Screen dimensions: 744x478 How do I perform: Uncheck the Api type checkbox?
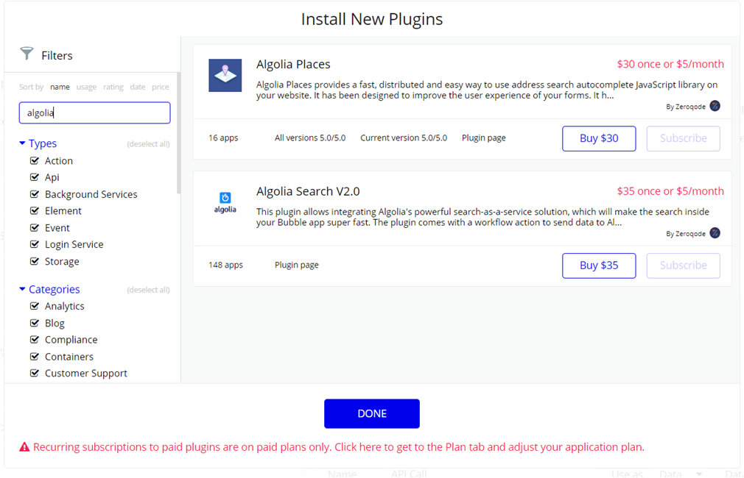click(34, 177)
